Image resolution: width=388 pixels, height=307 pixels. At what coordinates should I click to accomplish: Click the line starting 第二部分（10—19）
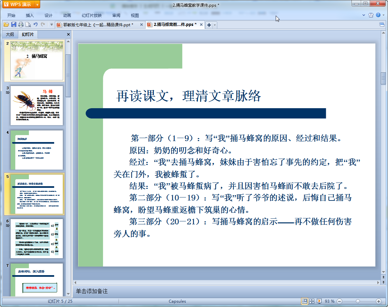pyautogui.click(x=240, y=197)
